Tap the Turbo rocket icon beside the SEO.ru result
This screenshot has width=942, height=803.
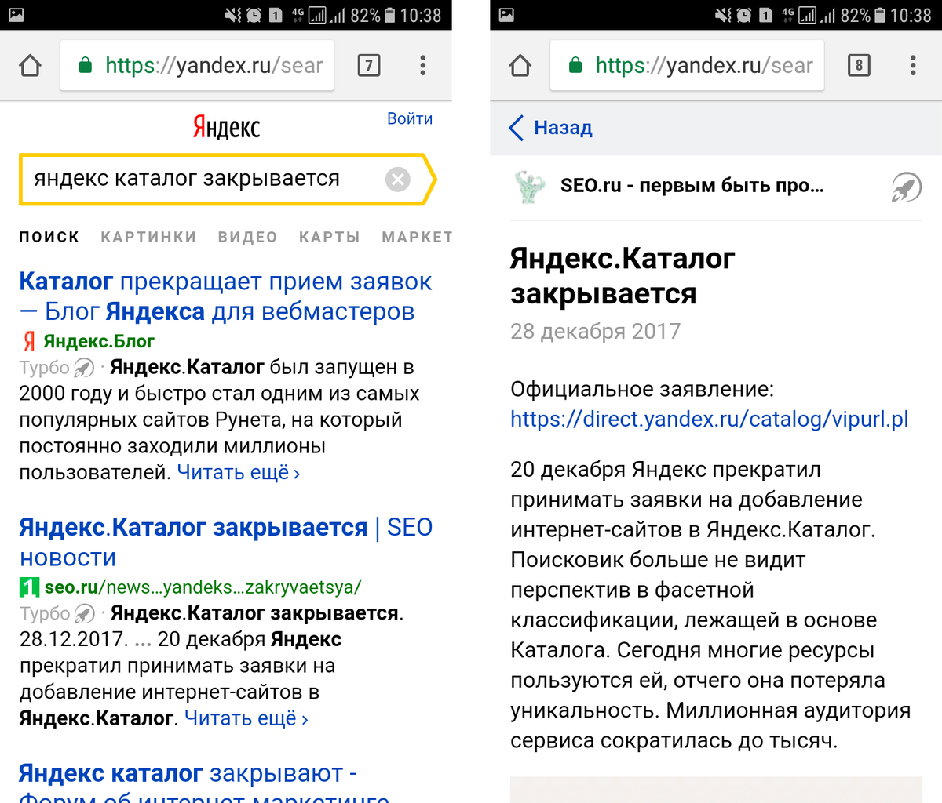click(83, 613)
